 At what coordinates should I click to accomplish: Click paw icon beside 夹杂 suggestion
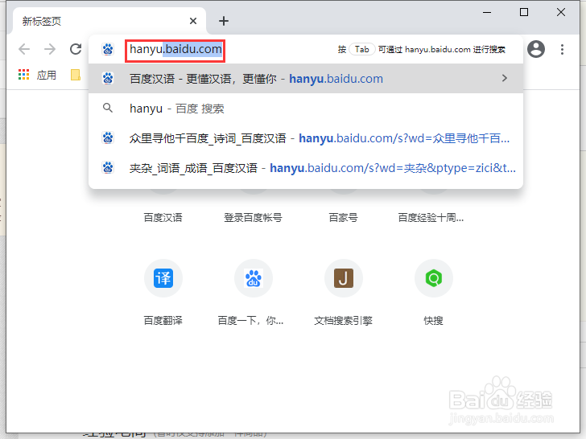click(108, 167)
